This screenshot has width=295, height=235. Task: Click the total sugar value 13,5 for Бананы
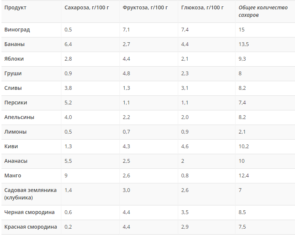[244, 44]
